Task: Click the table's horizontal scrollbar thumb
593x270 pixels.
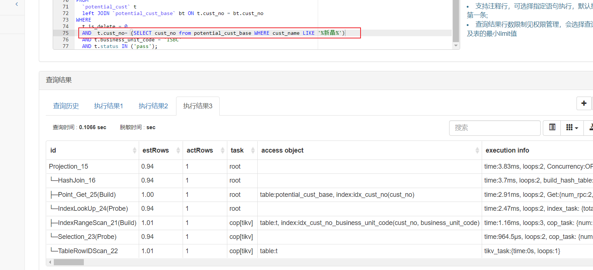Action: pos(68,262)
